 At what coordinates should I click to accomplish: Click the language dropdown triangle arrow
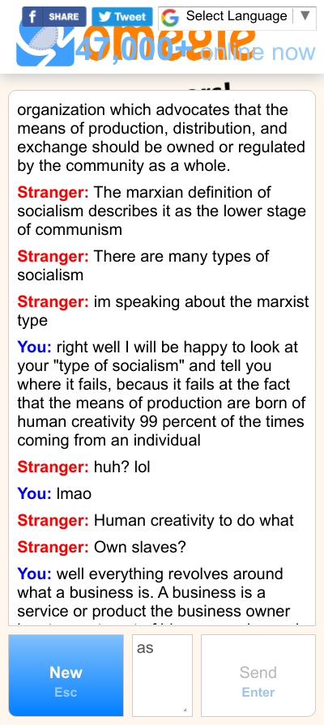(305, 16)
